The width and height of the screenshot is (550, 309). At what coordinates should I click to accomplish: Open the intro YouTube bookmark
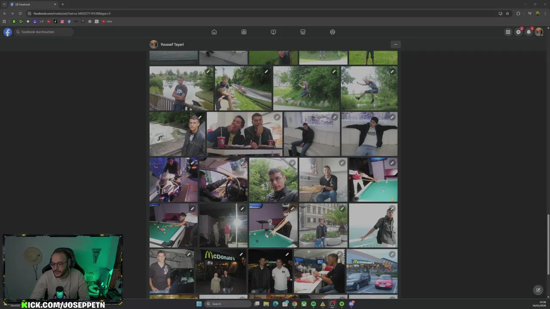click(x=107, y=21)
